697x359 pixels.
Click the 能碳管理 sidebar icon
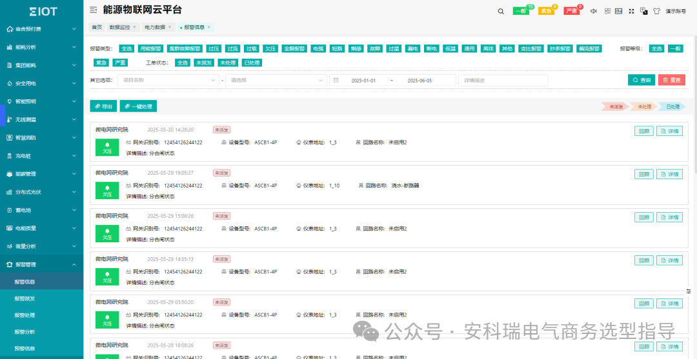[x=9, y=174]
